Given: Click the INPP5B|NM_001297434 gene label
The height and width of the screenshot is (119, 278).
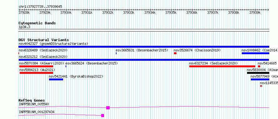Looking at the screenshot, I should click(x=37, y=112).
